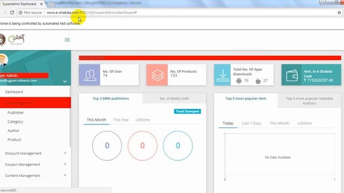Open Discount Management menu label
The width and height of the screenshot is (344, 193).
pyautogui.click(x=23, y=153)
